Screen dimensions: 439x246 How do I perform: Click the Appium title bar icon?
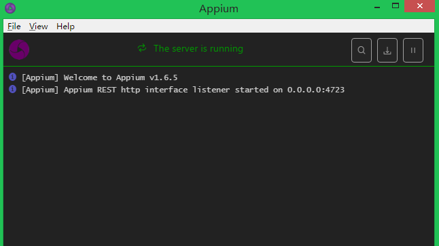(x=10, y=8)
